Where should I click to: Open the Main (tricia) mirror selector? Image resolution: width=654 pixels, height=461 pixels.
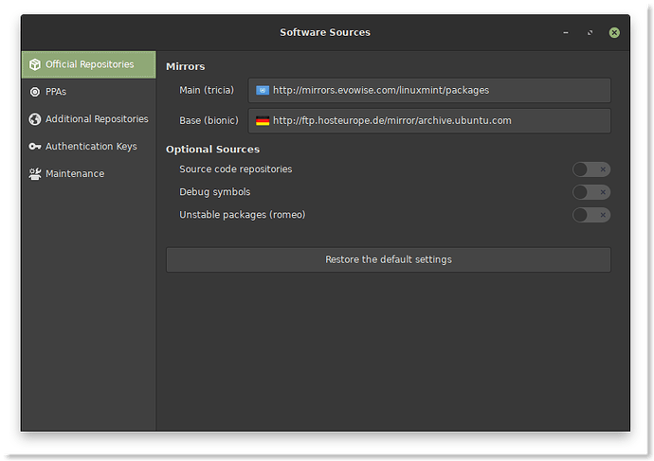[x=429, y=91]
